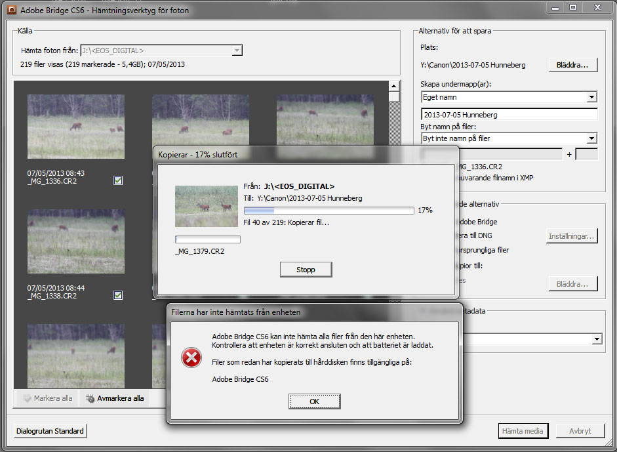Click the file number suffix field after plus

coord(586,154)
